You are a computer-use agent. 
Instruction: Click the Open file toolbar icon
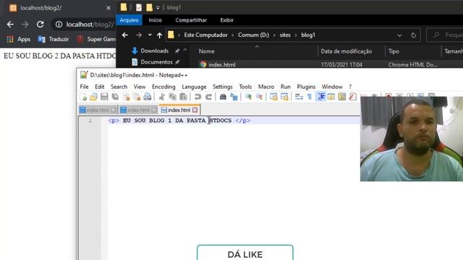click(x=93, y=97)
